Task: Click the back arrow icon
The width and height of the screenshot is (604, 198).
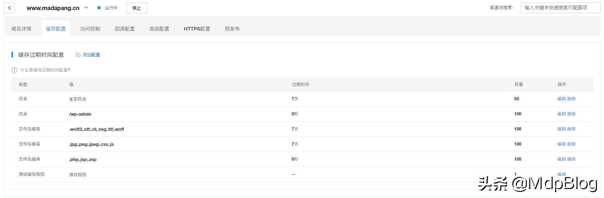Action: pyautogui.click(x=9, y=8)
